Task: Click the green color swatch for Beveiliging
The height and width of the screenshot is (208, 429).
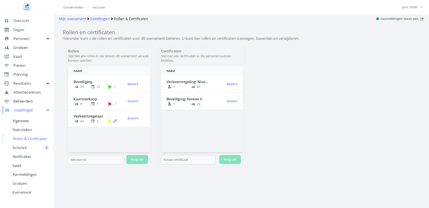Action: point(110,87)
